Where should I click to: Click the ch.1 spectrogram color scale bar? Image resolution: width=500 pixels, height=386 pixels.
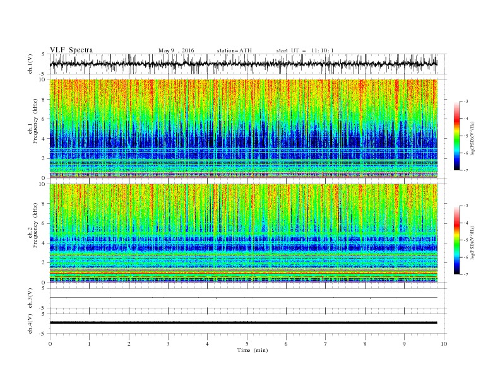coord(456,136)
